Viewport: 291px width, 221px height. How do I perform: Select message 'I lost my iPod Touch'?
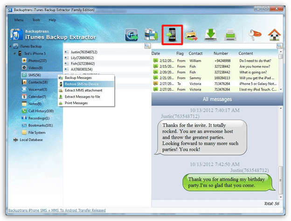[215, 90]
